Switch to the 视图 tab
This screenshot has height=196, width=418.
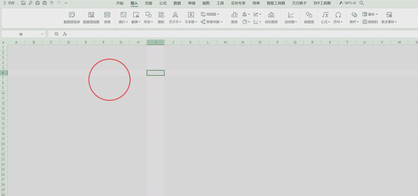click(x=206, y=3)
